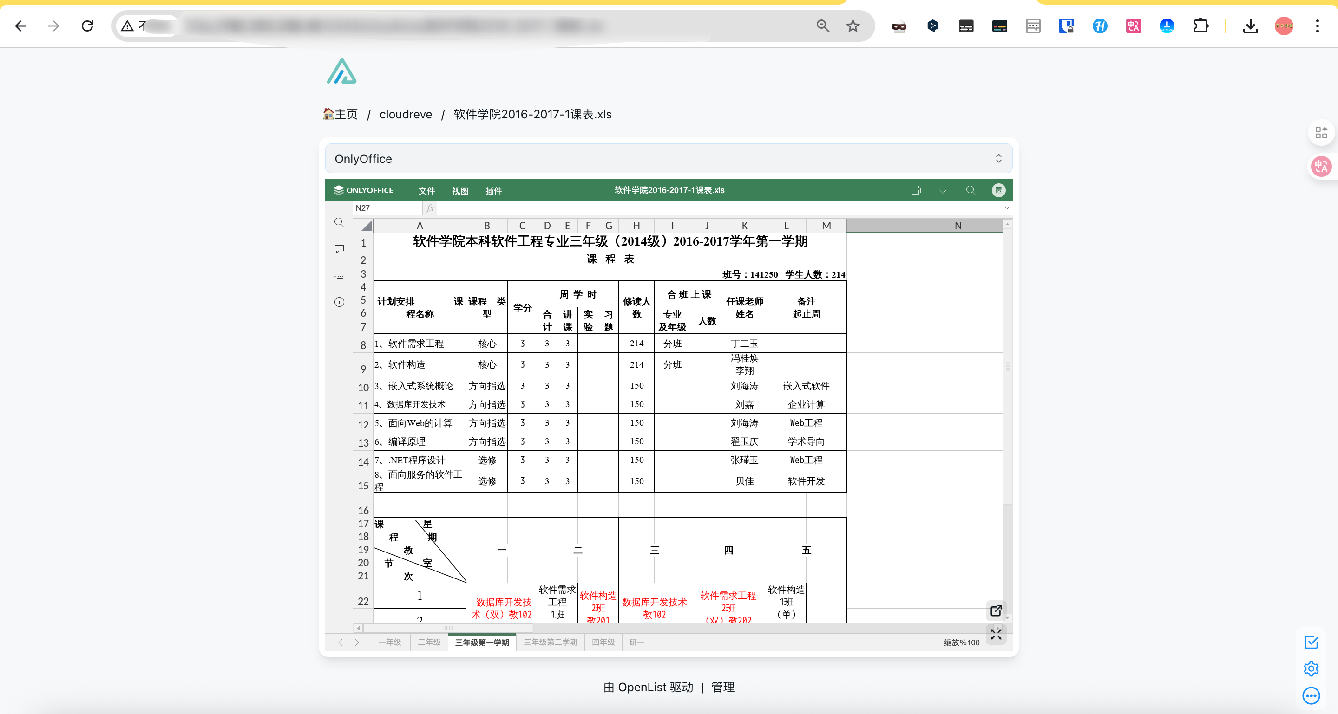Open the left sidebar search panel
The image size is (1338, 714).
point(339,223)
